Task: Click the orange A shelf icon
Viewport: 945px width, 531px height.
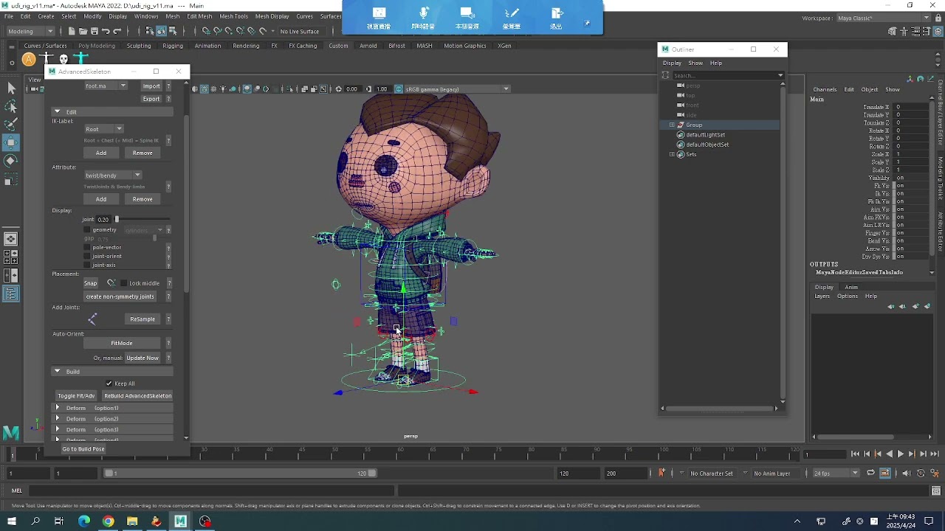Action: [x=29, y=60]
